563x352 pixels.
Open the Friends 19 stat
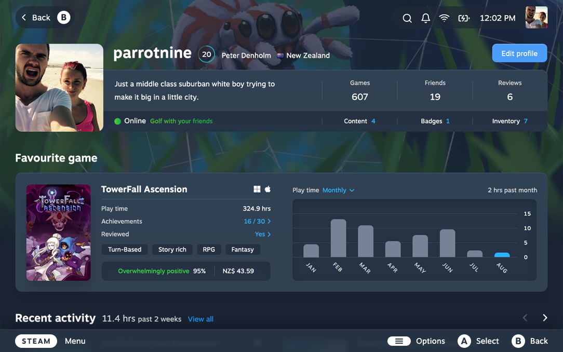point(435,90)
